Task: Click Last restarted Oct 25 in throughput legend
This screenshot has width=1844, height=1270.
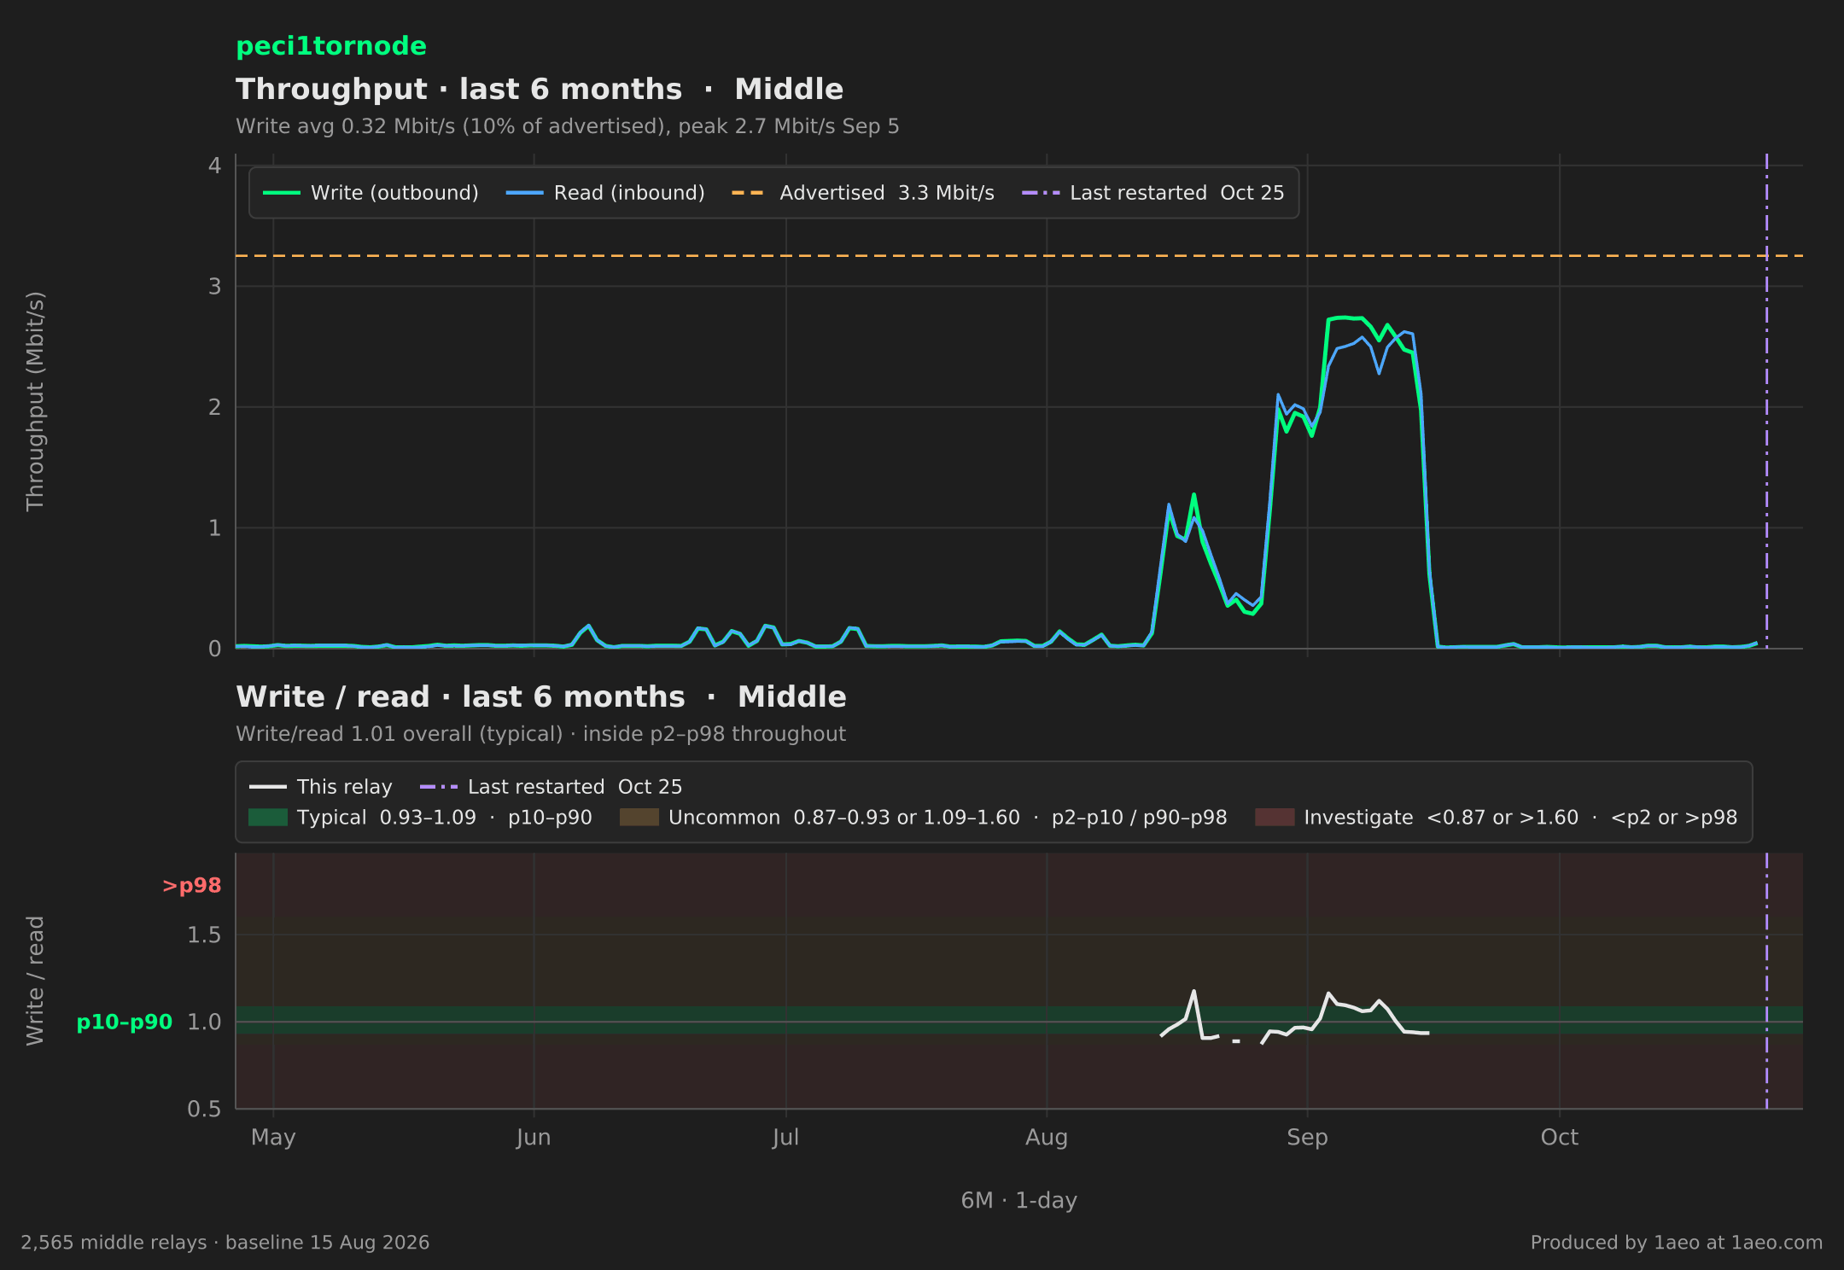Action: pyautogui.click(x=1152, y=193)
